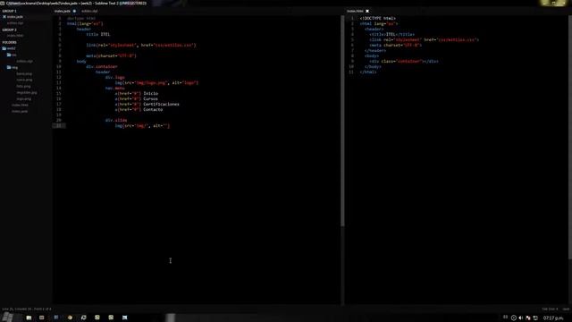Viewport: 572px width, 322px height.
Task: Open estilos.styl inside the css folder
Action: click(24, 62)
